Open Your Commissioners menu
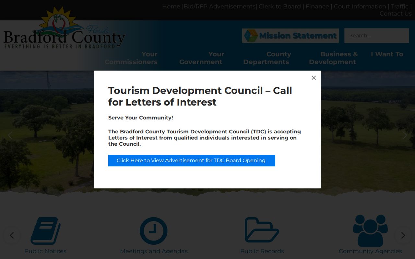 point(131,58)
